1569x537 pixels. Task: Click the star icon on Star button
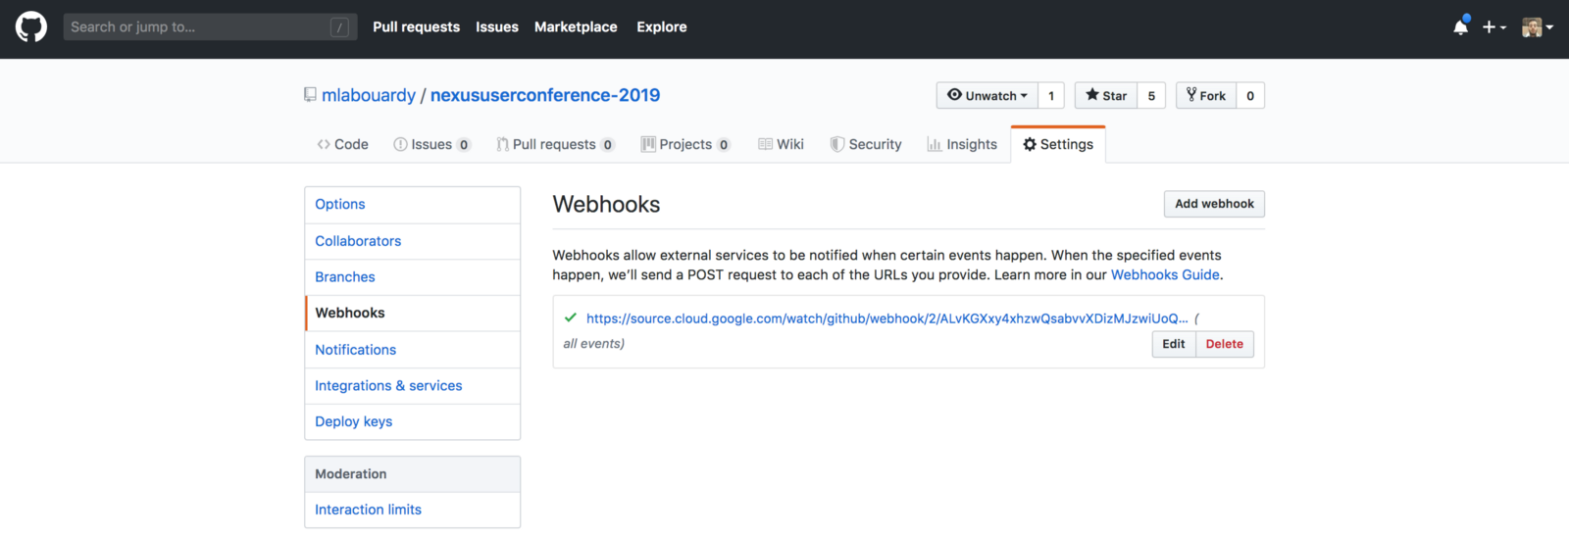coord(1092,95)
